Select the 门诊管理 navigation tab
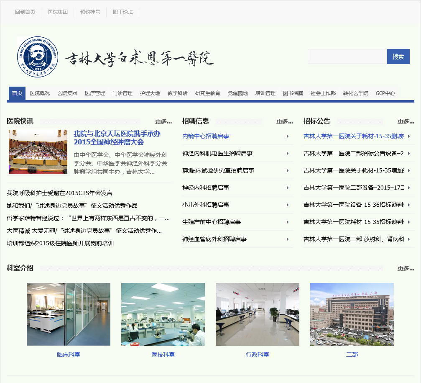 coord(122,93)
